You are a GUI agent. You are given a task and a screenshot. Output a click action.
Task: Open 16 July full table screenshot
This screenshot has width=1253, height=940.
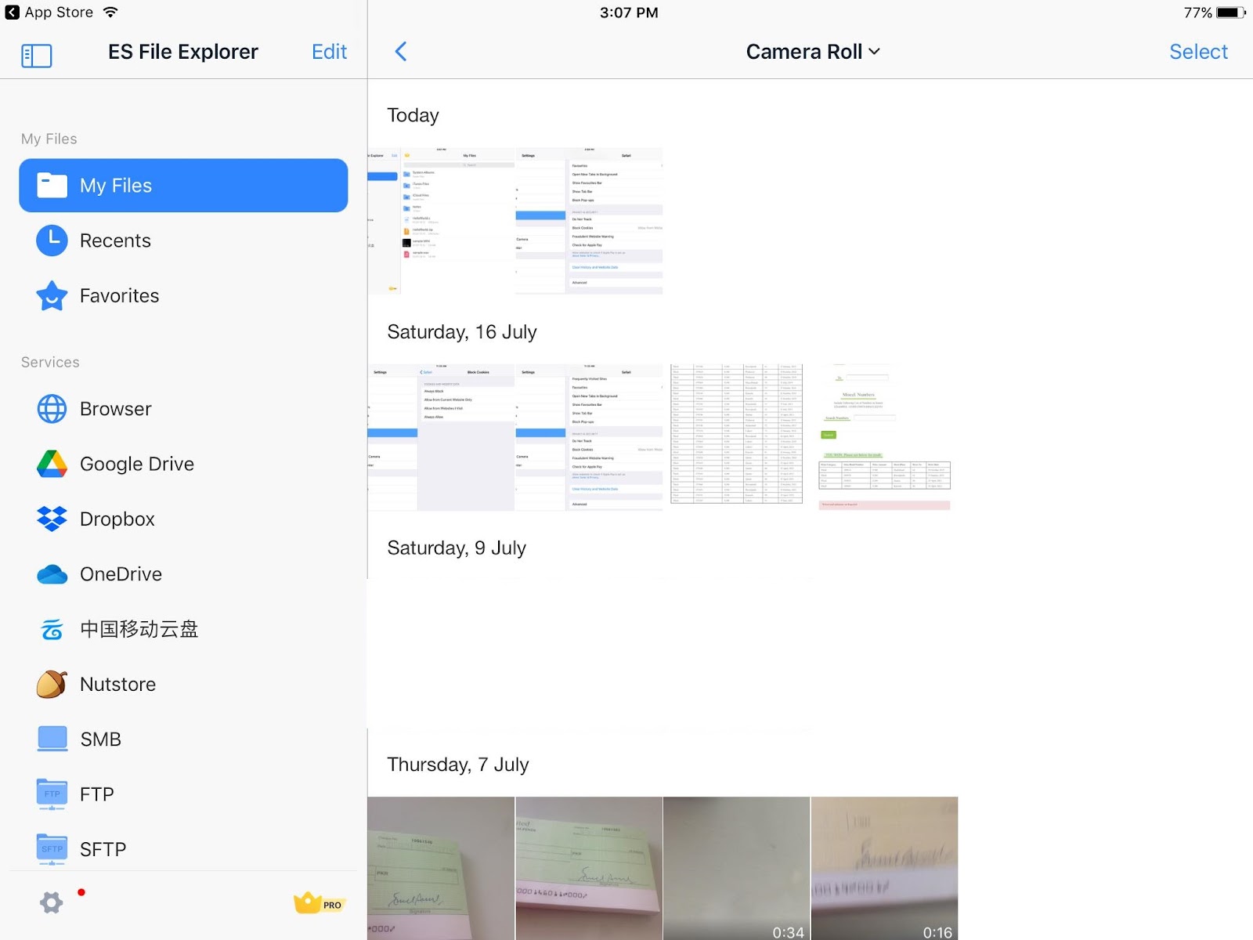coord(737,437)
